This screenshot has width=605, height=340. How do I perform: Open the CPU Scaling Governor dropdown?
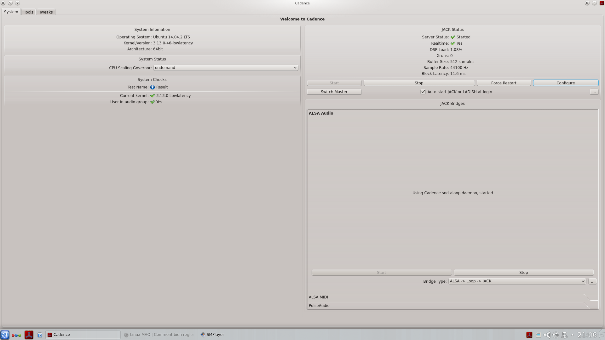tap(226, 68)
